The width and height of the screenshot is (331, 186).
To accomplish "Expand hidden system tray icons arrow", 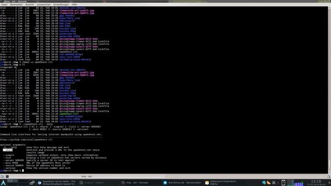I will 278,183.
